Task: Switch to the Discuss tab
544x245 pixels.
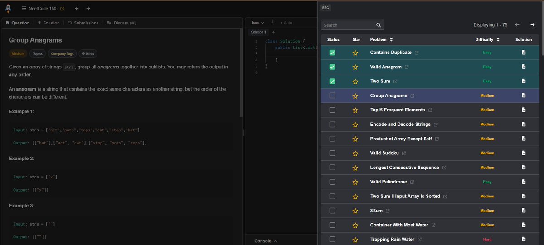Action: 121,23
